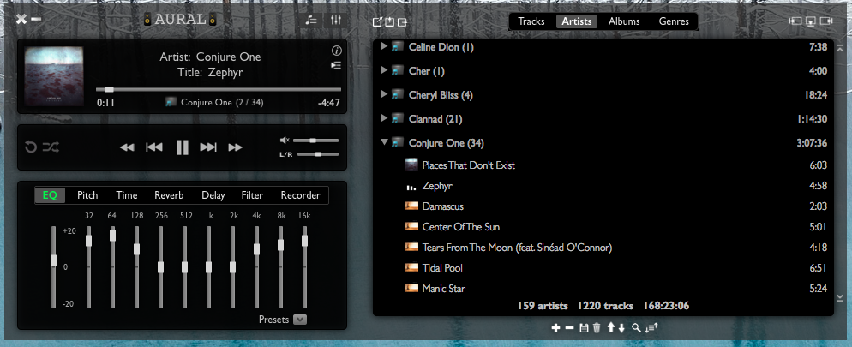Open the Genres playlist tab
The width and height of the screenshot is (852, 347).
[x=674, y=21]
